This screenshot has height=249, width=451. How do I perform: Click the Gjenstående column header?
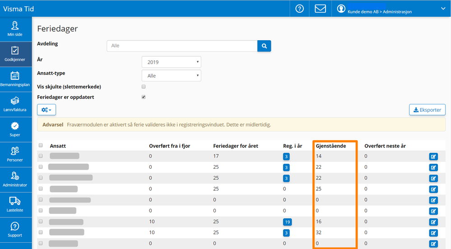click(331, 146)
